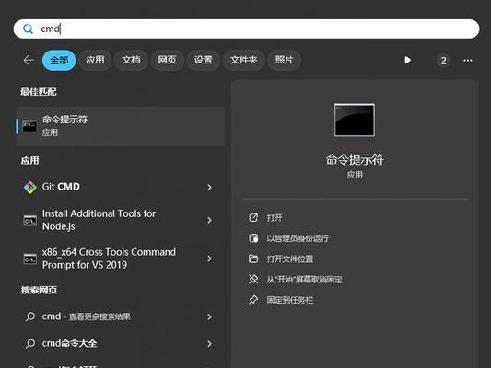Click 打开 to launch Command Prompt

(x=275, y=218)
